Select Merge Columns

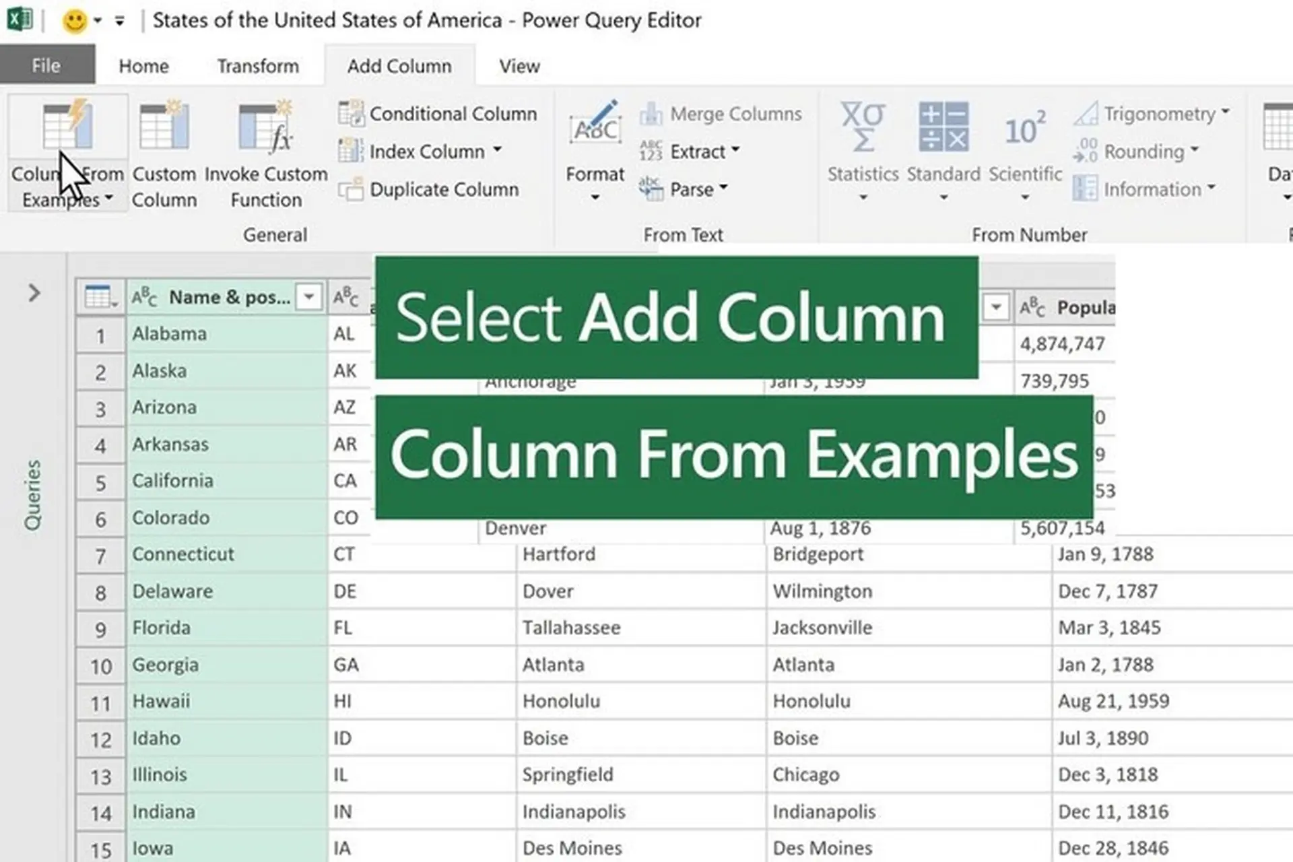721,113
